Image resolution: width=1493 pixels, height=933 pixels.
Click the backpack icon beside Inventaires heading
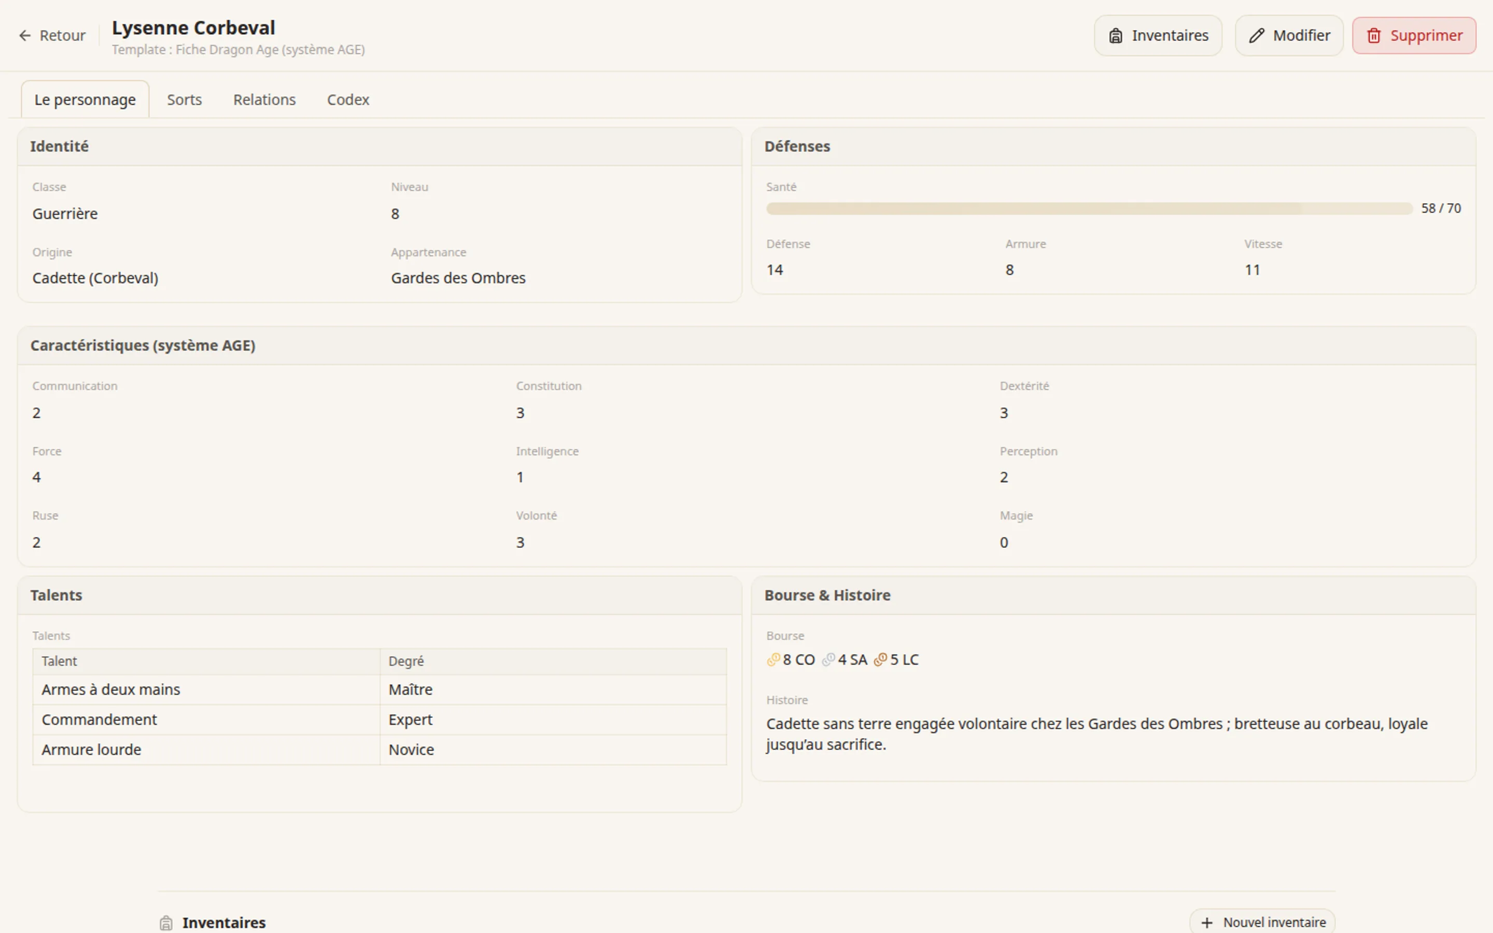click(x=166, y=923)
